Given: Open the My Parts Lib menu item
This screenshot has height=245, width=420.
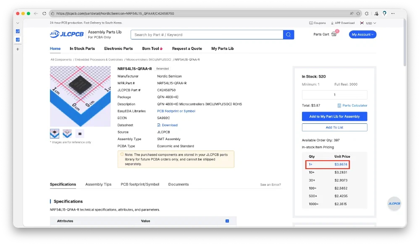Looking at the screenshot, I should (222, 48).
